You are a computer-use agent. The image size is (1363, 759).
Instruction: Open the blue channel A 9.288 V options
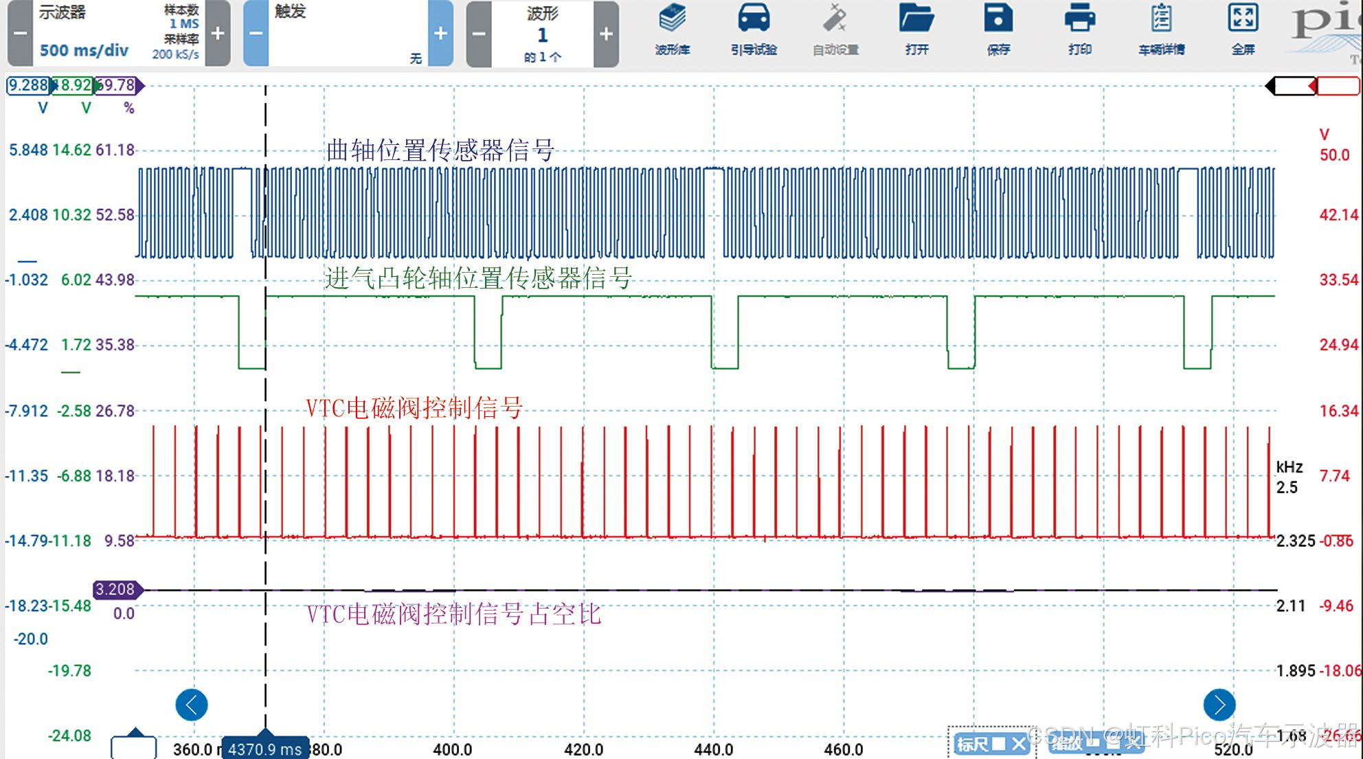coord(27,85)
